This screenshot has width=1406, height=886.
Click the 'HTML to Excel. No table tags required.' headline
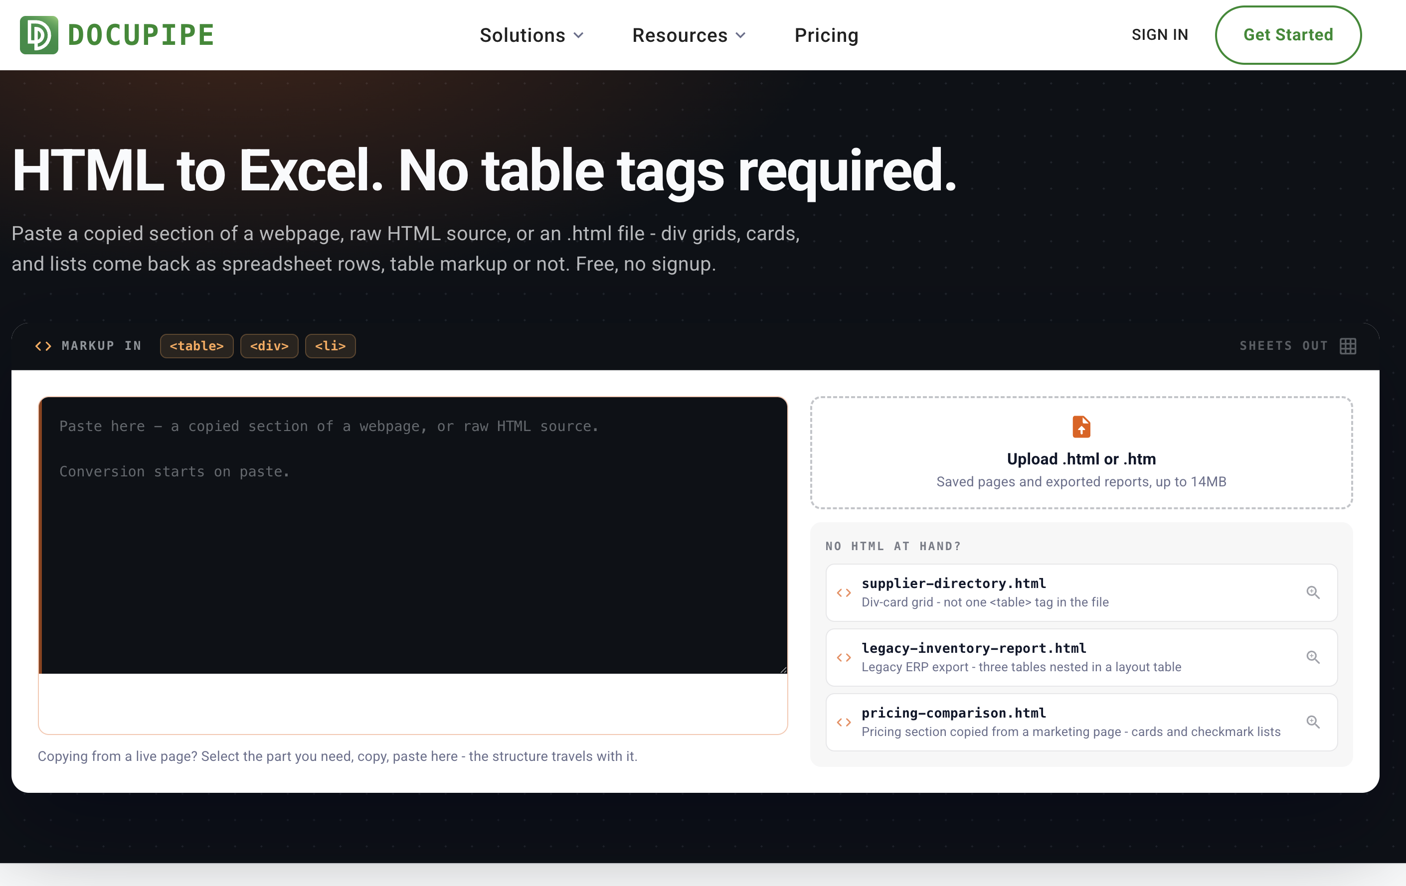point(484,171)
